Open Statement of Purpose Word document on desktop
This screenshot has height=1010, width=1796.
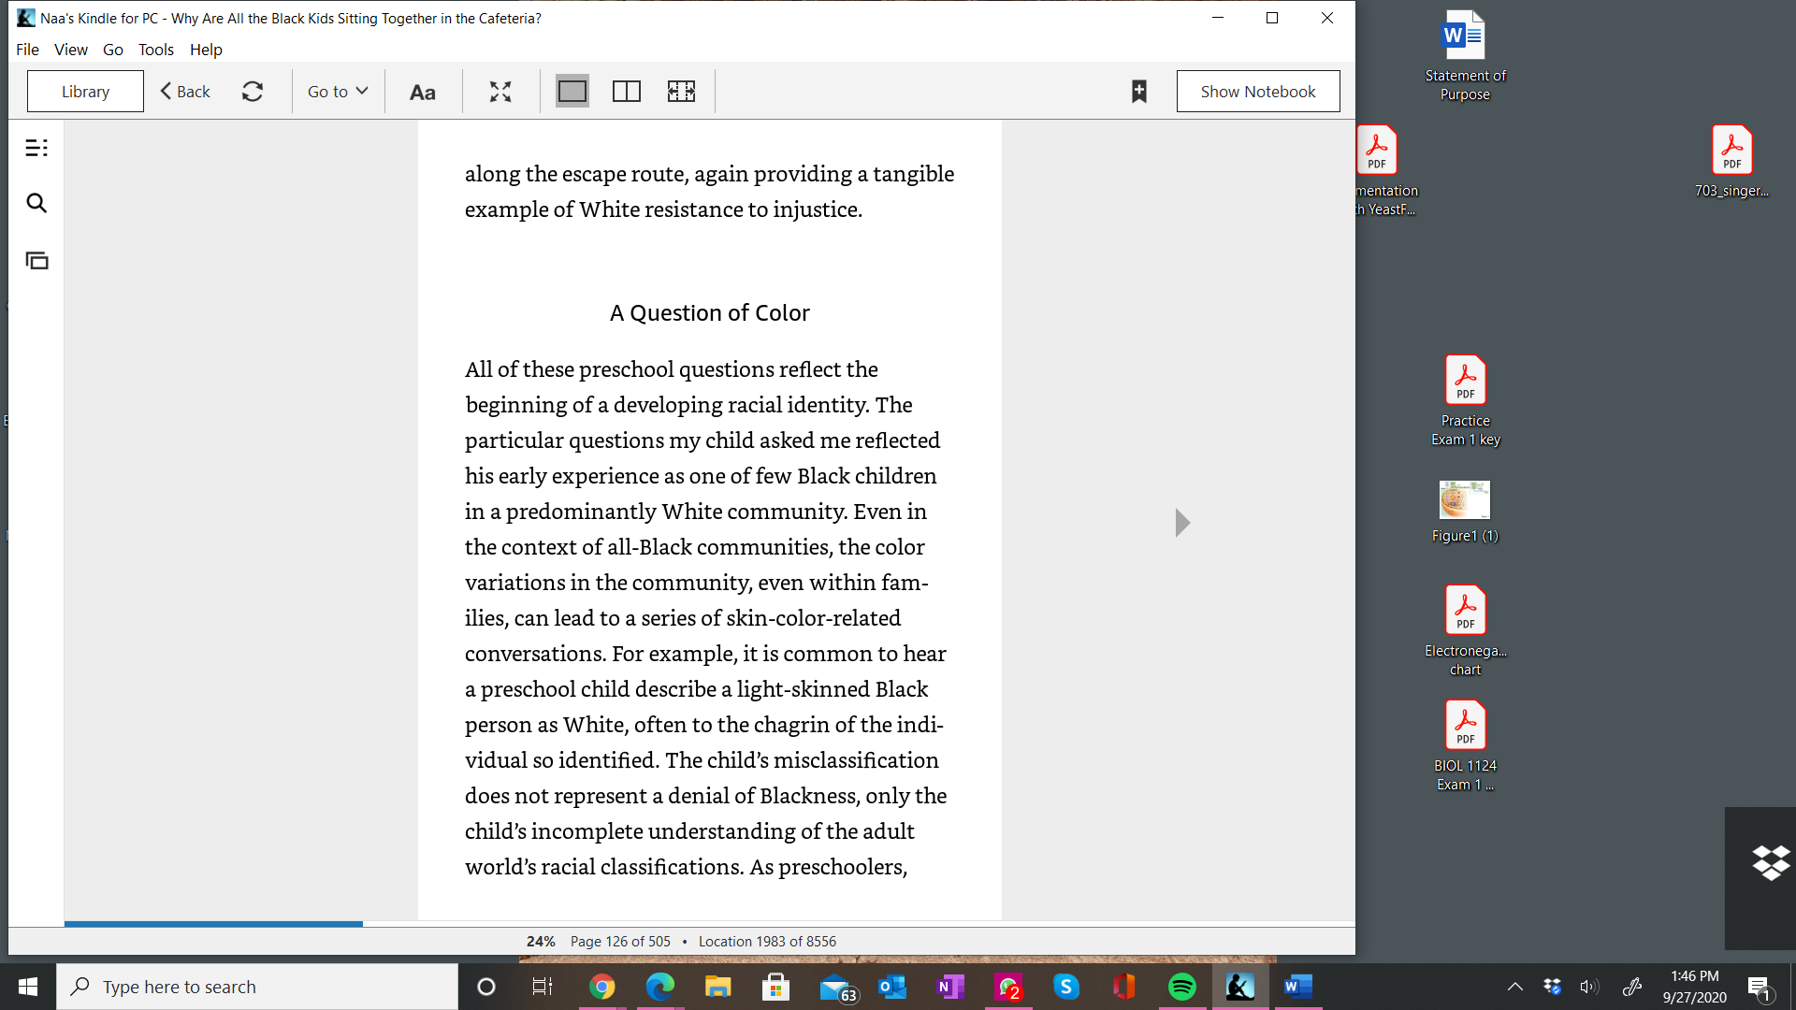tap(1465, 55)
